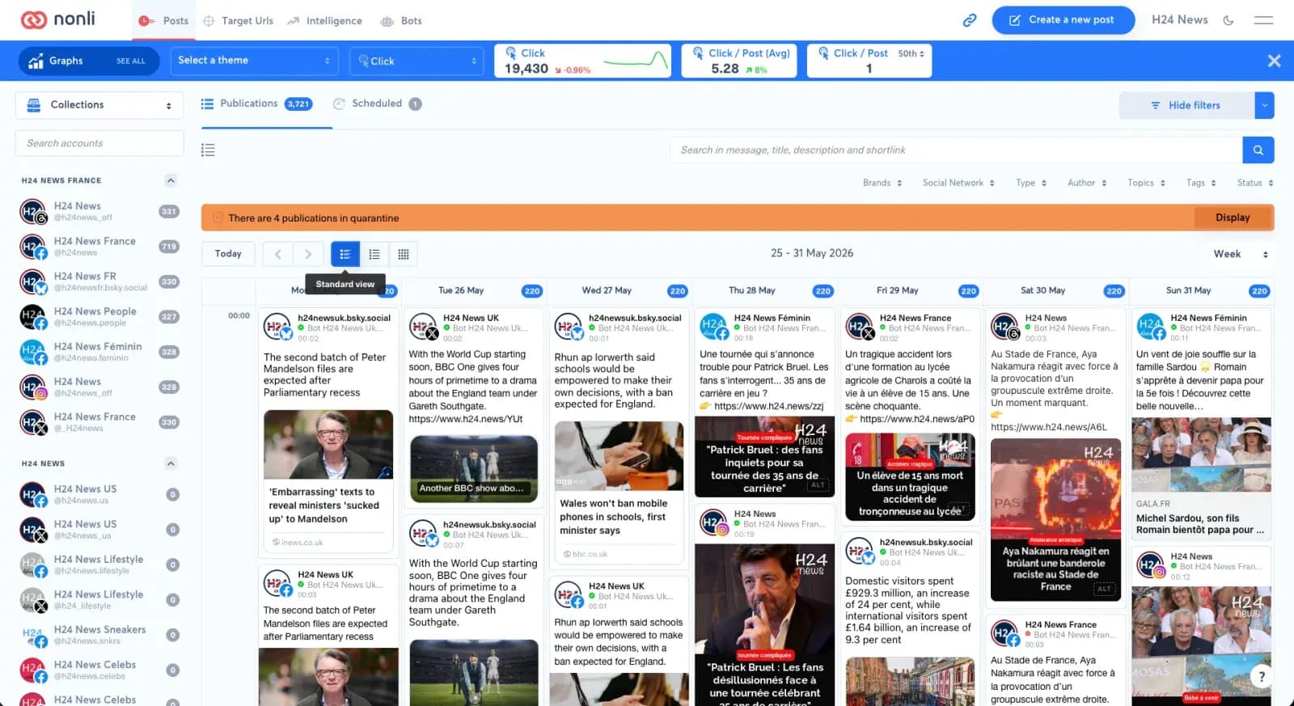Viewport: 1294px width, 706px height.
Task: Open Mandelson 'Embarrassing' texts article thumbnail
Action: [x=328, y=444]
